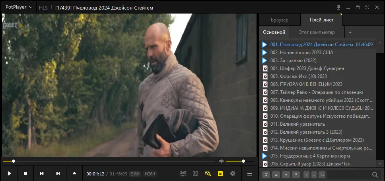
Task: Select 010. Операция фортуна Искусство побеждать
Action: [317, 116]
